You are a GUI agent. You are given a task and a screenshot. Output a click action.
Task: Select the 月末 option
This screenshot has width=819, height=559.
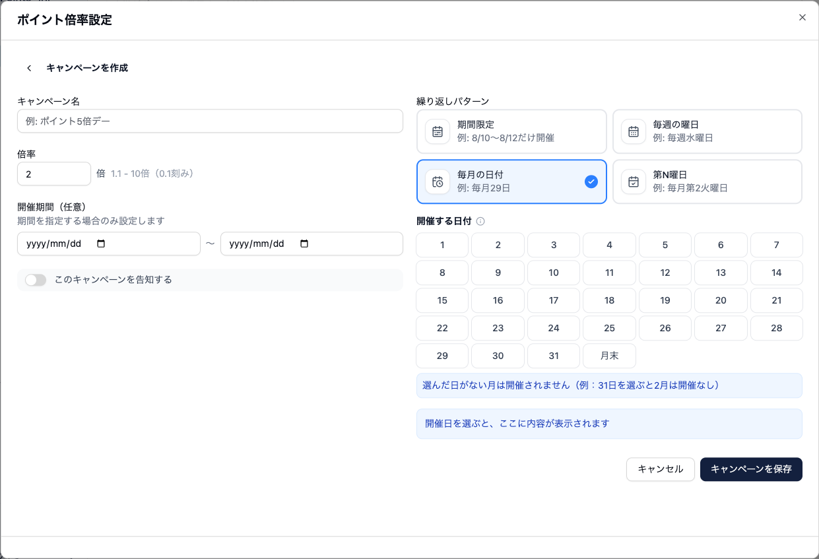(610, 356)
